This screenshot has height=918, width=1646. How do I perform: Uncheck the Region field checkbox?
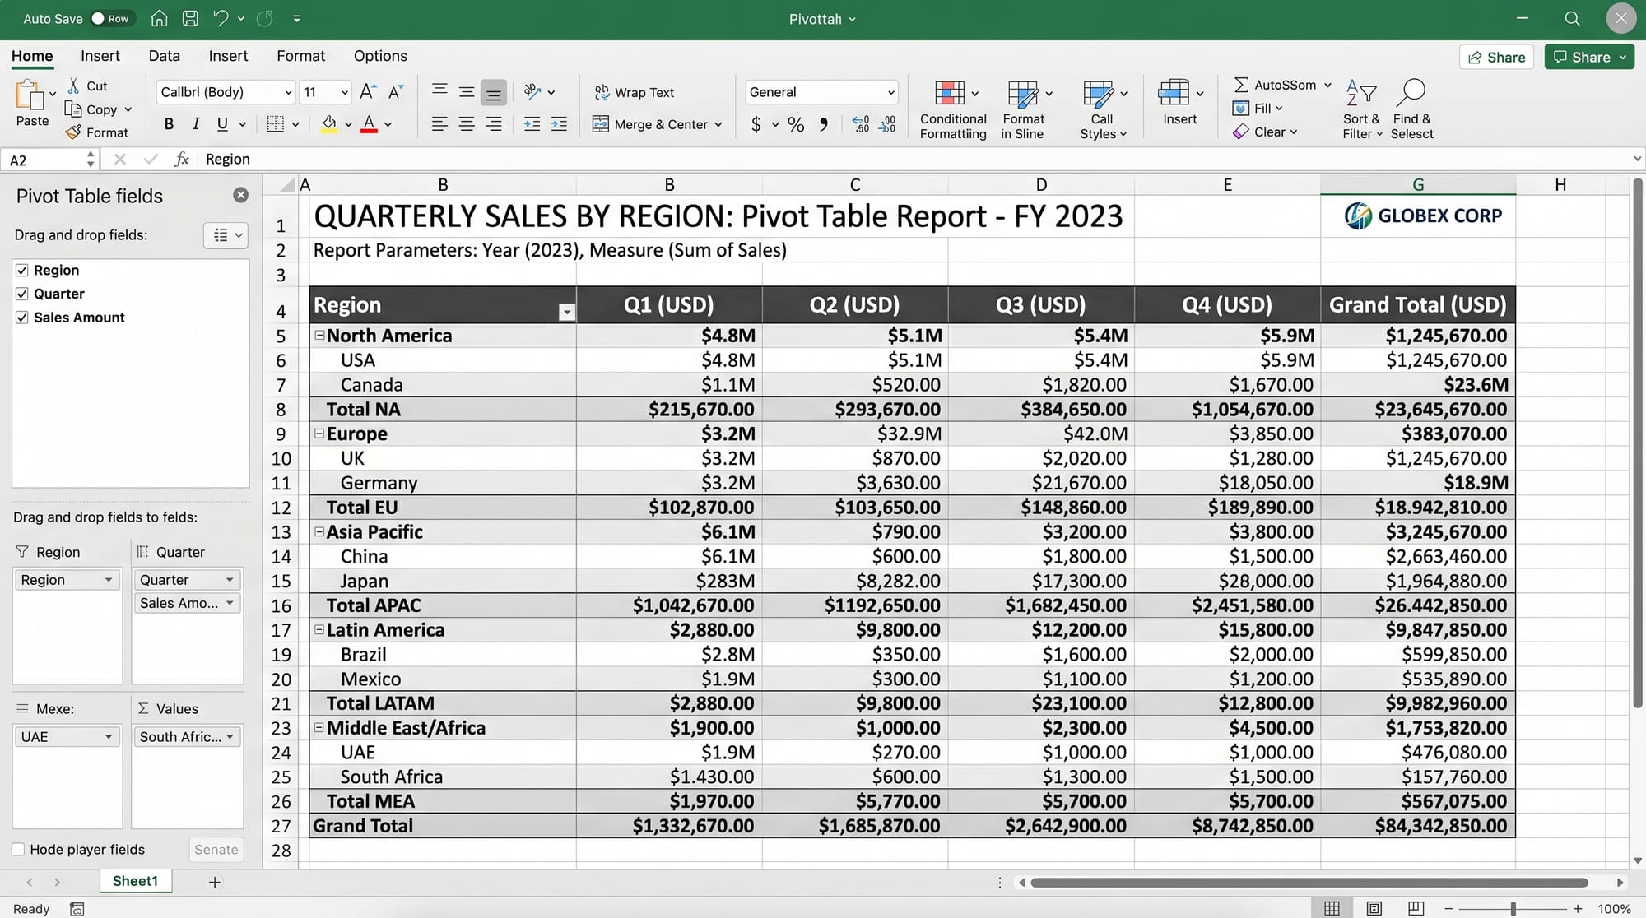point(22,270)
